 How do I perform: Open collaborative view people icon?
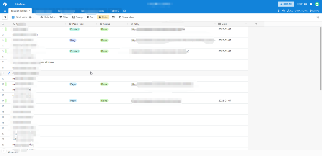(30, 17)
